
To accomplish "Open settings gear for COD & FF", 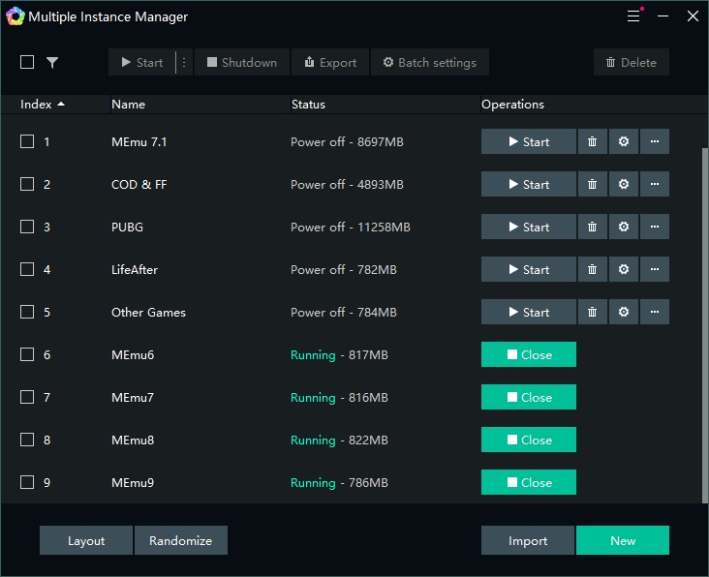I will pos(623,185).
